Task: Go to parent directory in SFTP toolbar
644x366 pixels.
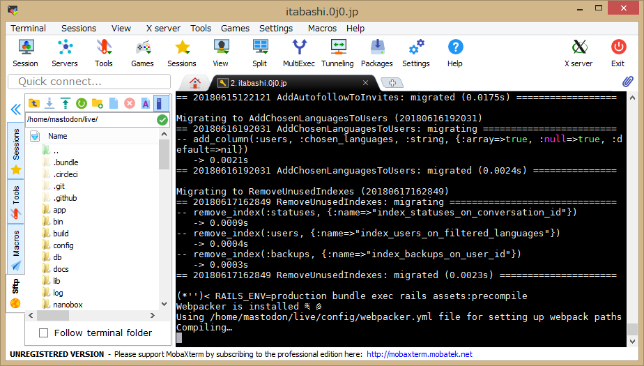Action: [34, 103]
